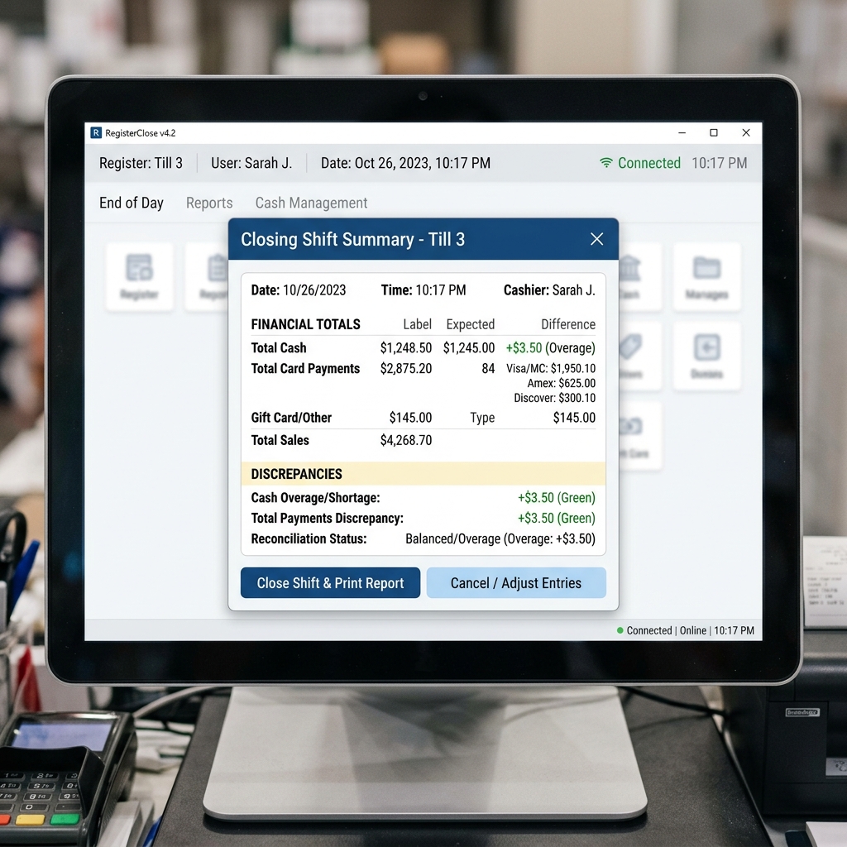Click the Expected column header
The image size is (847, 847).
pyautogui.click(x=470, y=324)
